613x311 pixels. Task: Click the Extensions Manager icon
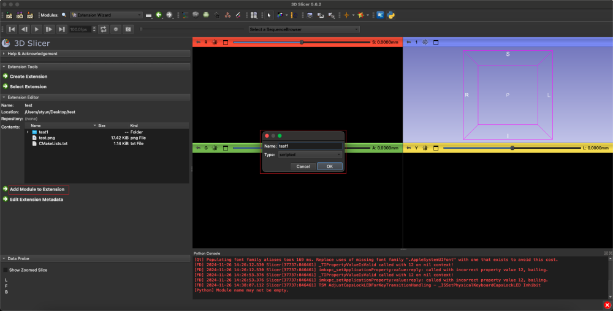(380, 15)
